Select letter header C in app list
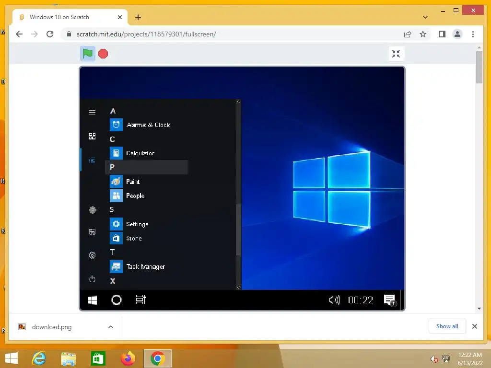491x368 pixels. click(112, 139)
